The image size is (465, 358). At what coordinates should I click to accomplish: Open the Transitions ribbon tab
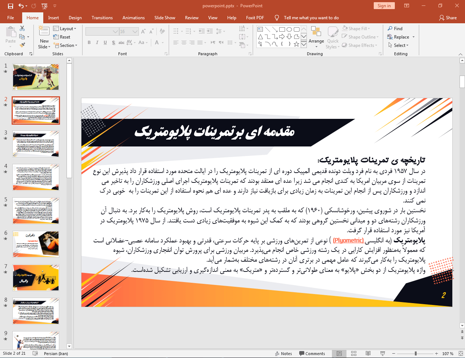point(102,18)
